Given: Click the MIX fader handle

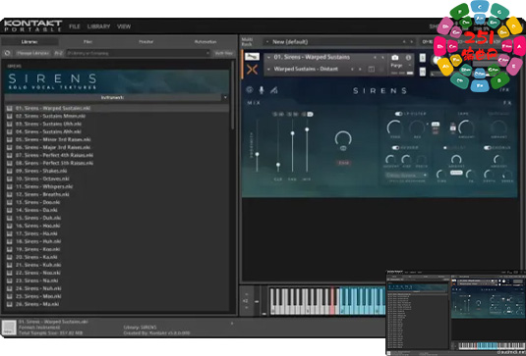Looking at the screenshot, I should 307,129.
